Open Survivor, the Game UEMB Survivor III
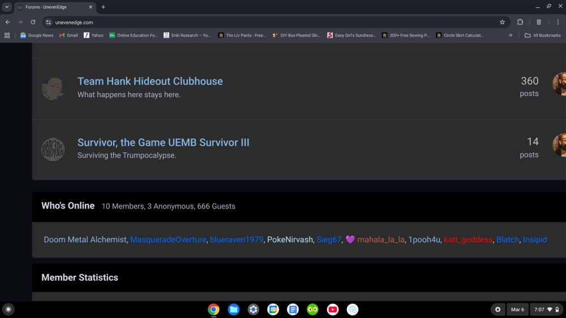This screenshot has width=566, height=318. (163, 142)
